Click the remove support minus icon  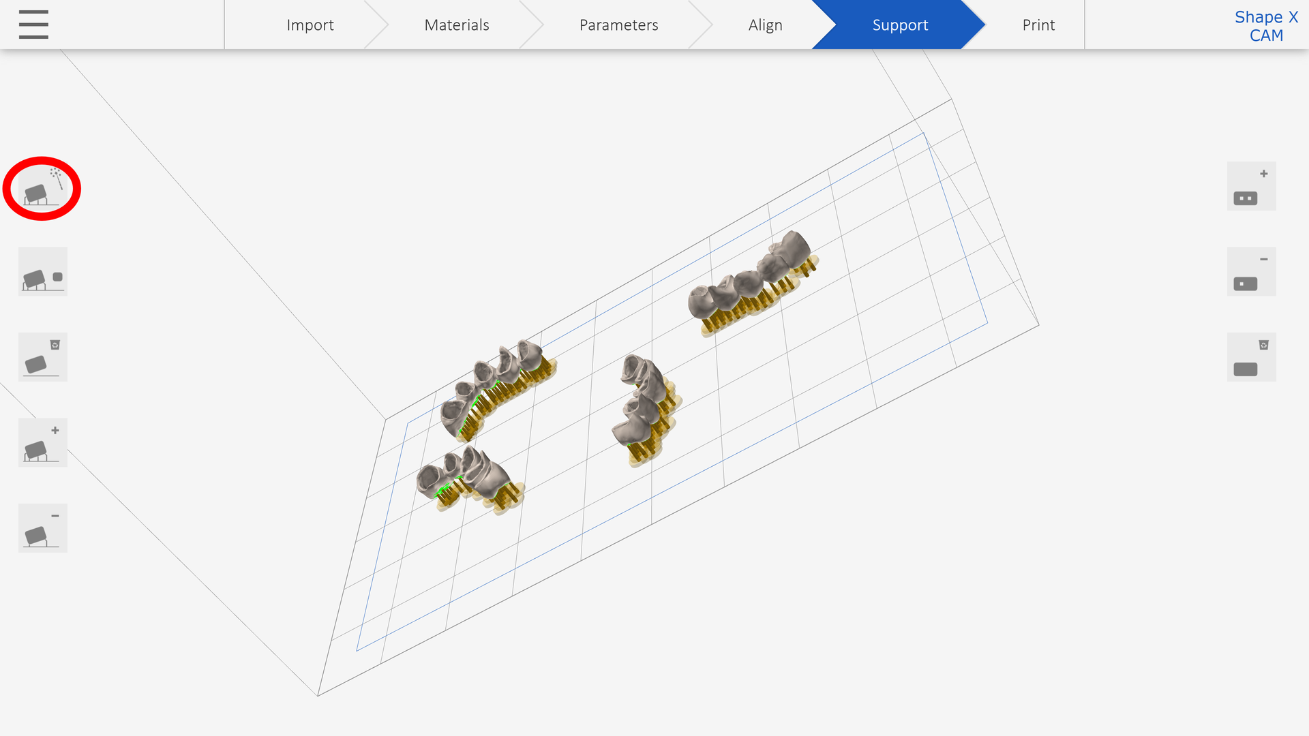42,528
